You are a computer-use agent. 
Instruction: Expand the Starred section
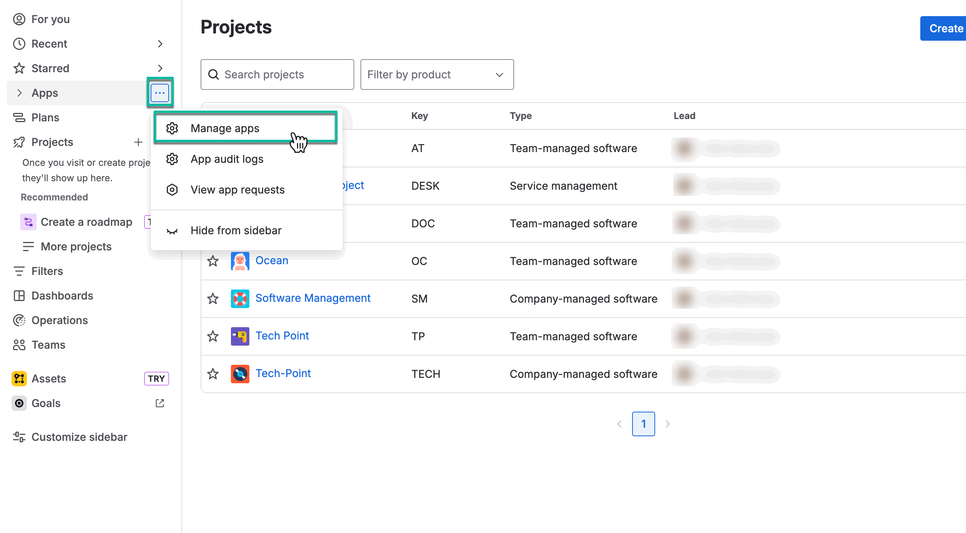click(161, 68)
